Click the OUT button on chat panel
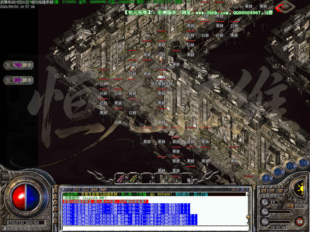 pyautogui.click(x=236, y=190)
